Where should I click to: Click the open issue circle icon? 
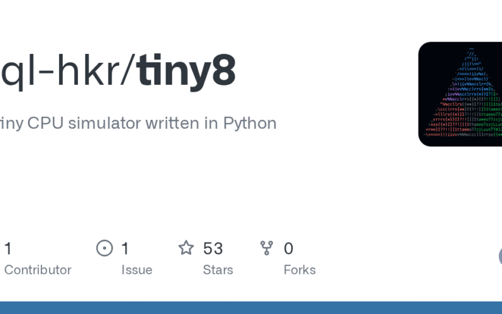(x=104, y=248)
